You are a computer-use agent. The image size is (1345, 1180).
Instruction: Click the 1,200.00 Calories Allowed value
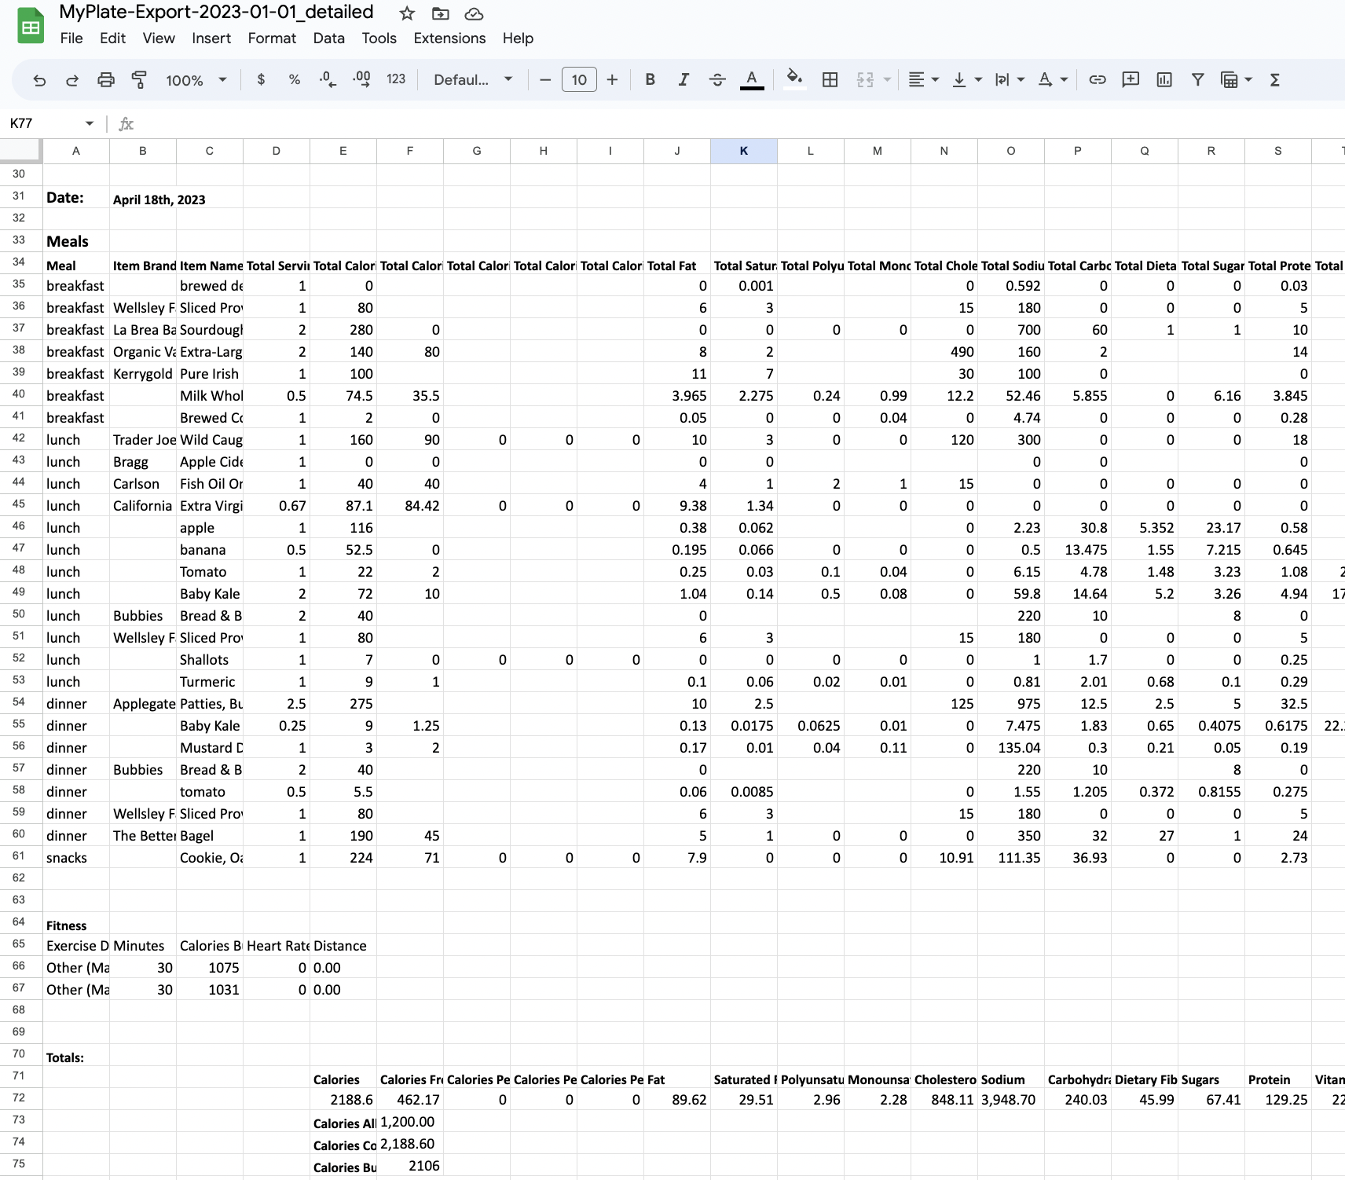click(410, 1122)
